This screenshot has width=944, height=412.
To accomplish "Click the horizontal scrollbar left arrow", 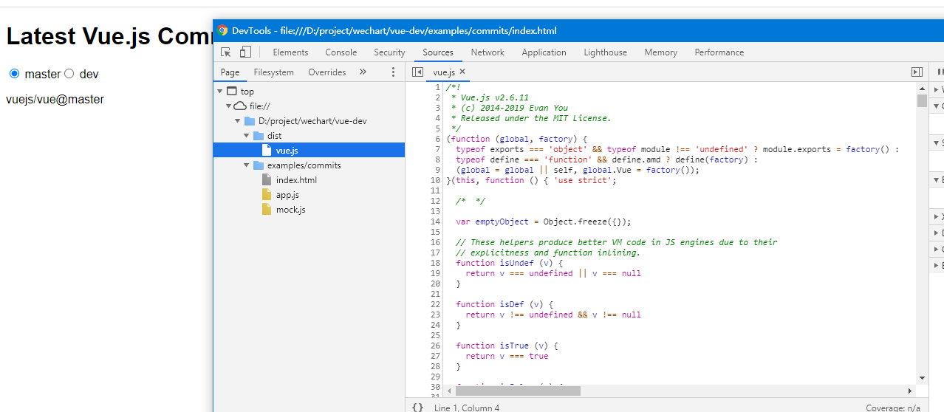I will (x=448, y=391).
